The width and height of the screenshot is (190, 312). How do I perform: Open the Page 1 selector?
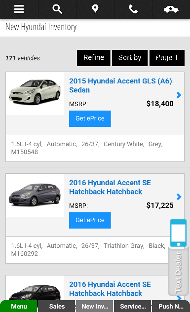167,58
